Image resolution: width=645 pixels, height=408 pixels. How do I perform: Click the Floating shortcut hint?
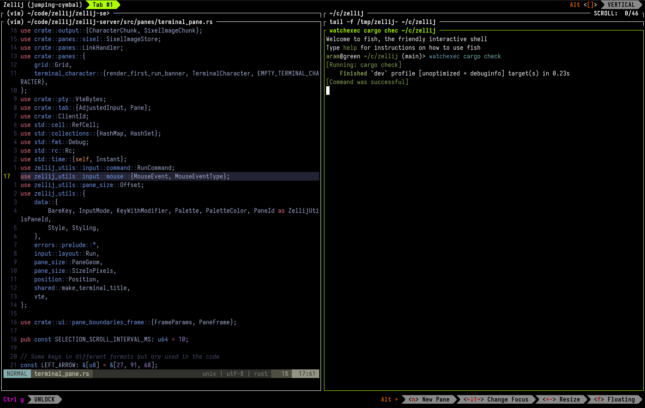tap(615, 399)
